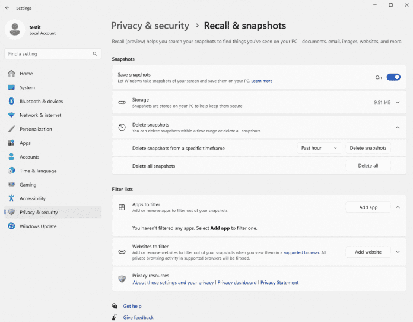Click the Accessibility sidebar icon

tap(11, 198)
